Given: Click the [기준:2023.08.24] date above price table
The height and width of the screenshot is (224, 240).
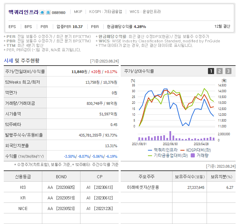Looking at the screenshot, I should click(x=104, y=61).
